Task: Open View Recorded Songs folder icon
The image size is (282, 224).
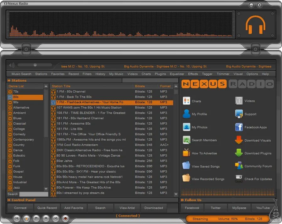Action: click(x=186, y=178)
